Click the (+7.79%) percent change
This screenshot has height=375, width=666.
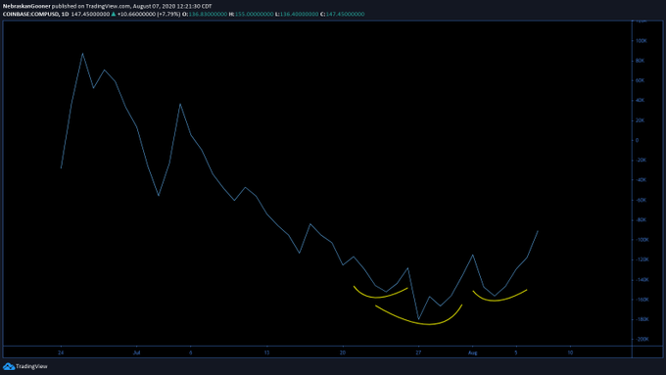(168, 14)
